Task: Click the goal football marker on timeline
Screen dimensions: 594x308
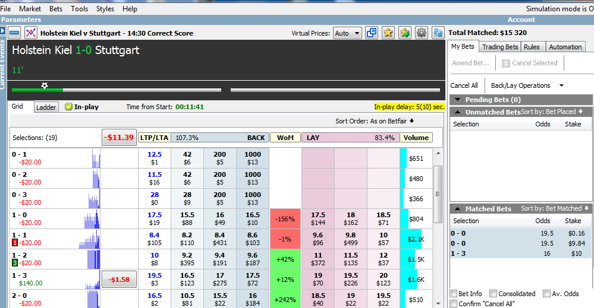Action: pyautogui.click(x=45, y=85)
